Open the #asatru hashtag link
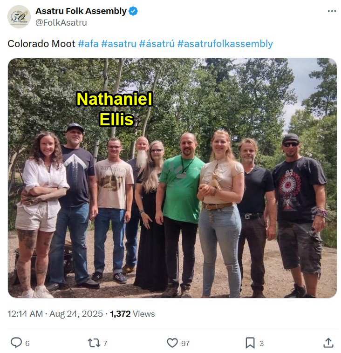The height and width of the screenshot is (353, 341). coord(119,44)
